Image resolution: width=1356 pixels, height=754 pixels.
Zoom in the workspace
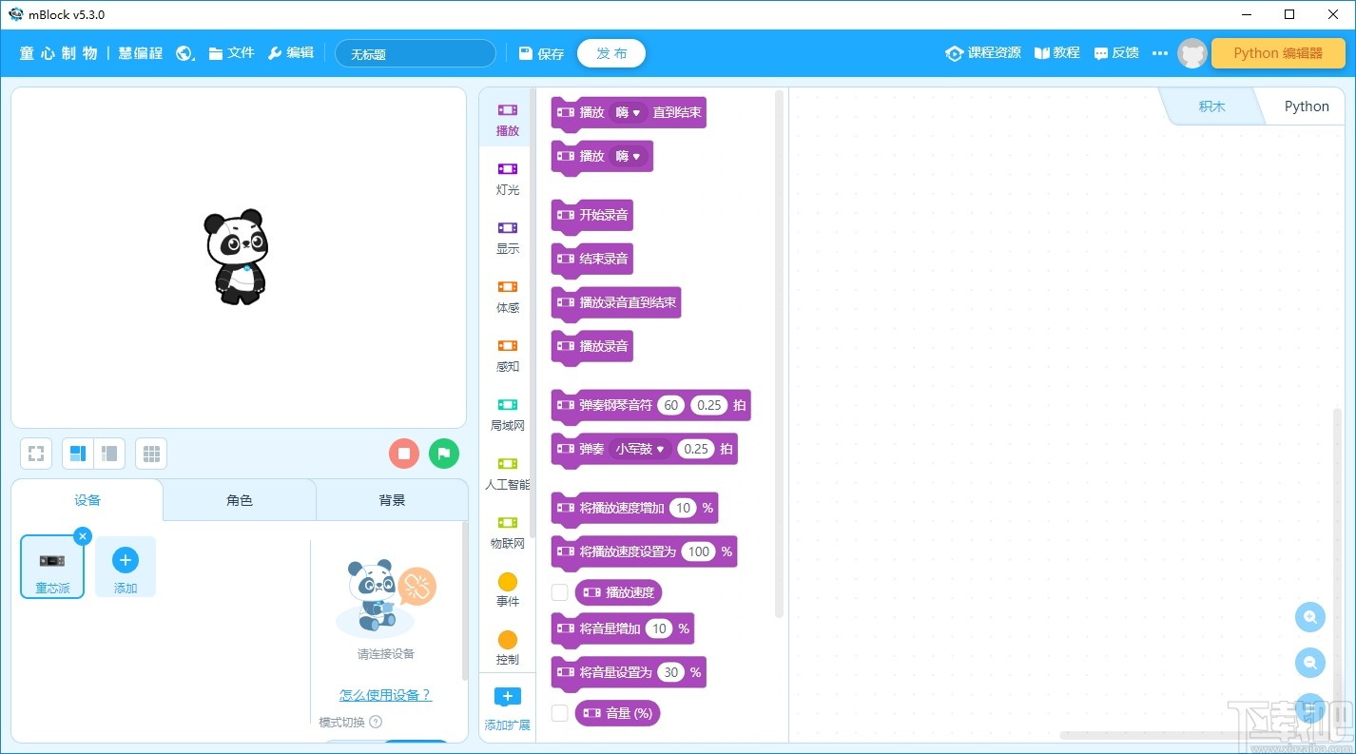(1310, 617)
